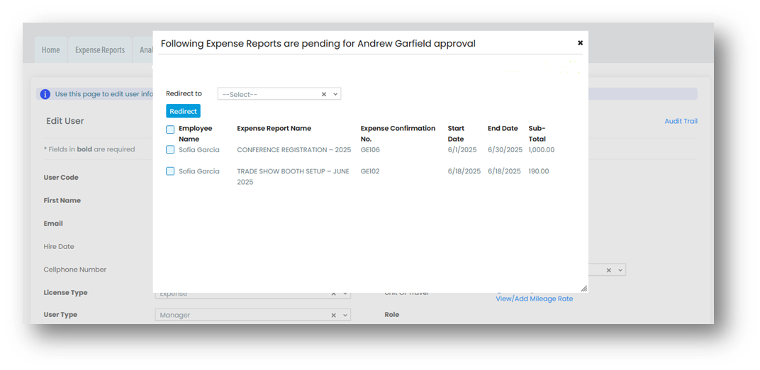Screen dimensions: 760x370
Task: Click the Hire Date label
Action: (x=59, y=247)
